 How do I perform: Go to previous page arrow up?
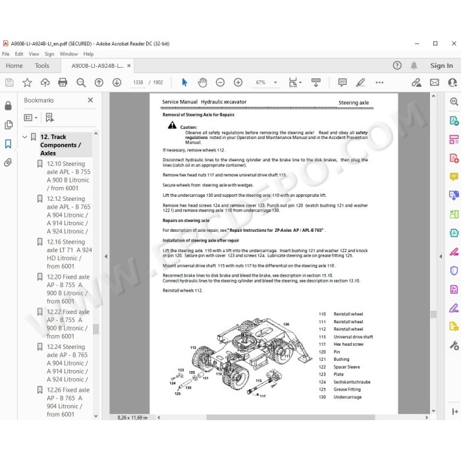(99, 82)
